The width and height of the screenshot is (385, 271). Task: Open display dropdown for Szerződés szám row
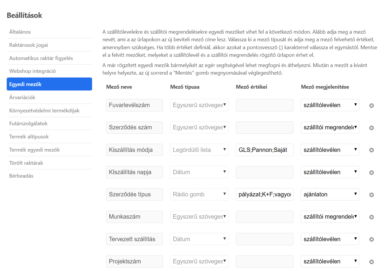pyautogui.click(x=330, y=127)
